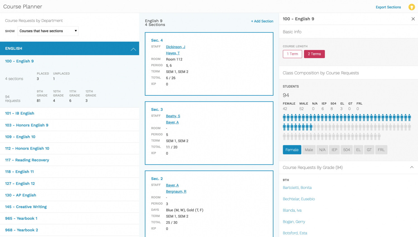The width and height of the screenshot is (418, 237).
Task: Click Class Composition by Course Requests header
Action: tap(321, 73)
